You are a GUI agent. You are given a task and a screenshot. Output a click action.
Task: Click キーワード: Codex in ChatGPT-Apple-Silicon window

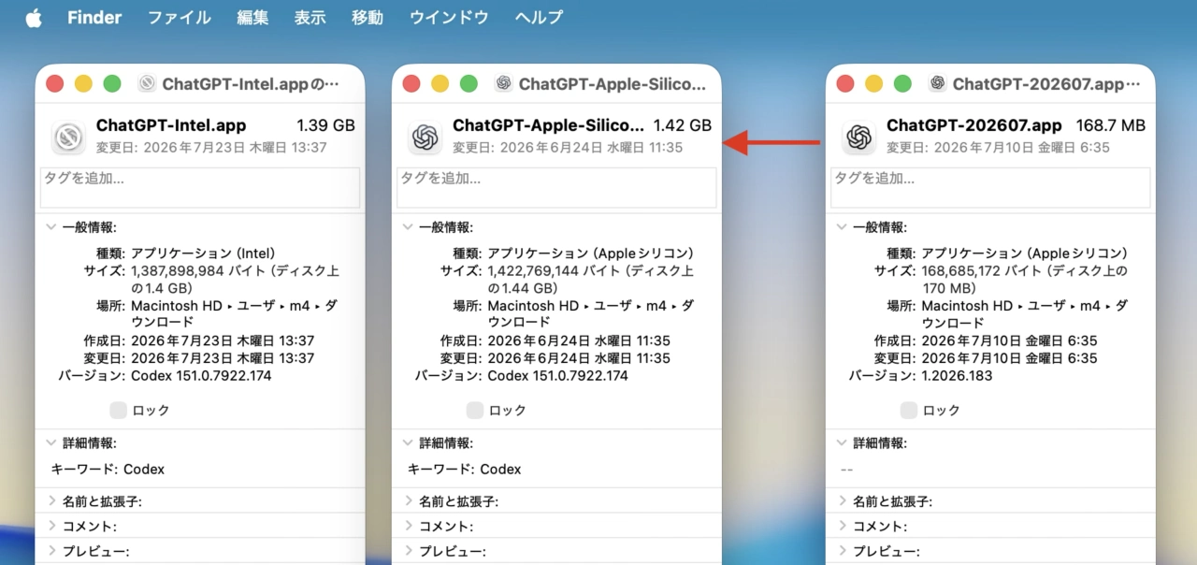coord(465,469)
